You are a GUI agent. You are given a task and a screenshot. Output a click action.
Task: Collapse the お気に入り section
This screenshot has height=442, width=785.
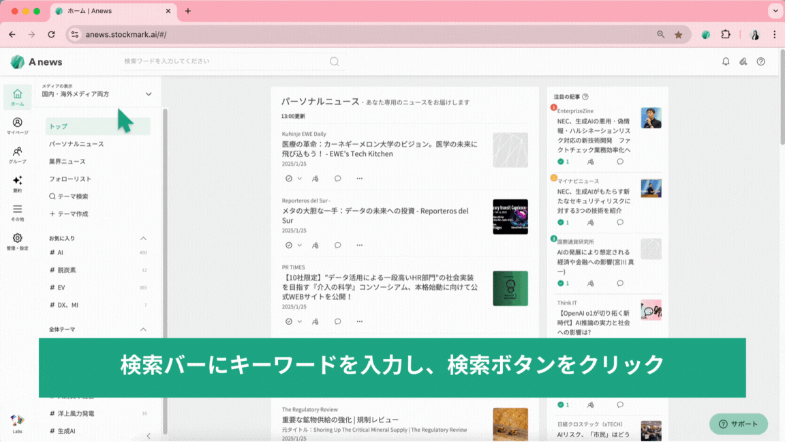pos(143,238)
